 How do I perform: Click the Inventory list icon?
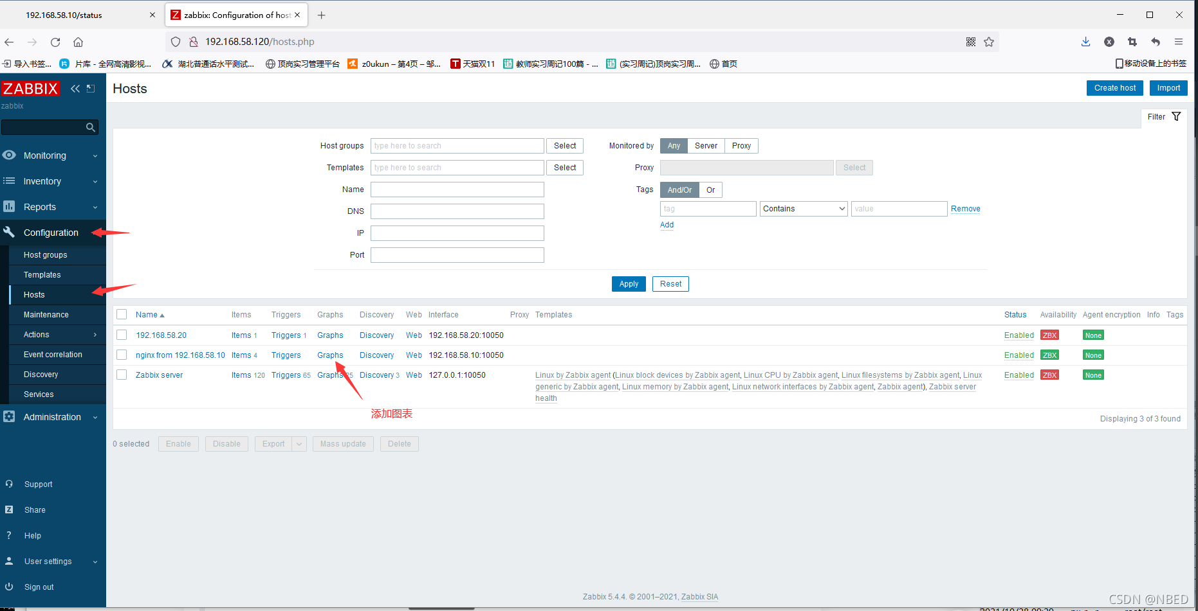[9, 181]
